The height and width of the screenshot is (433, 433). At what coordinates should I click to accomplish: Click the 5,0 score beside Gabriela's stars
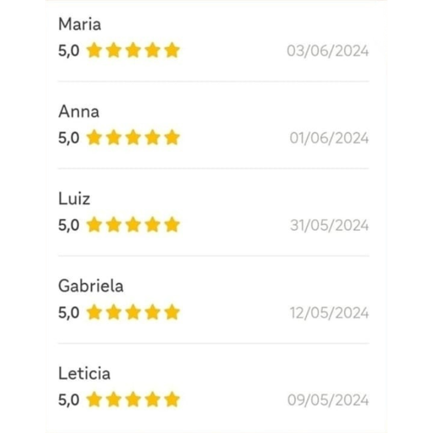69,313
